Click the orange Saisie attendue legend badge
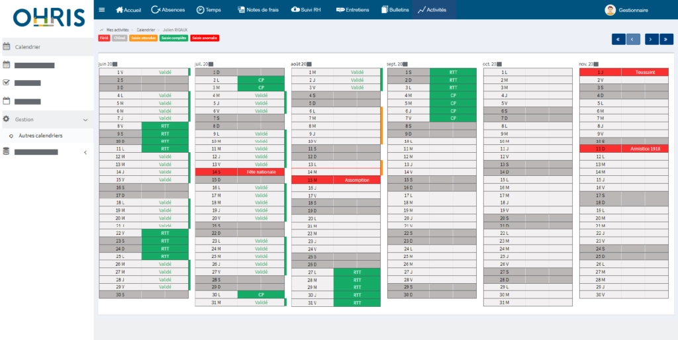The image size is (678, 340). click(x=144, y=38)
